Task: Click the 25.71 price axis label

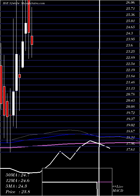Action: point(130,9)
